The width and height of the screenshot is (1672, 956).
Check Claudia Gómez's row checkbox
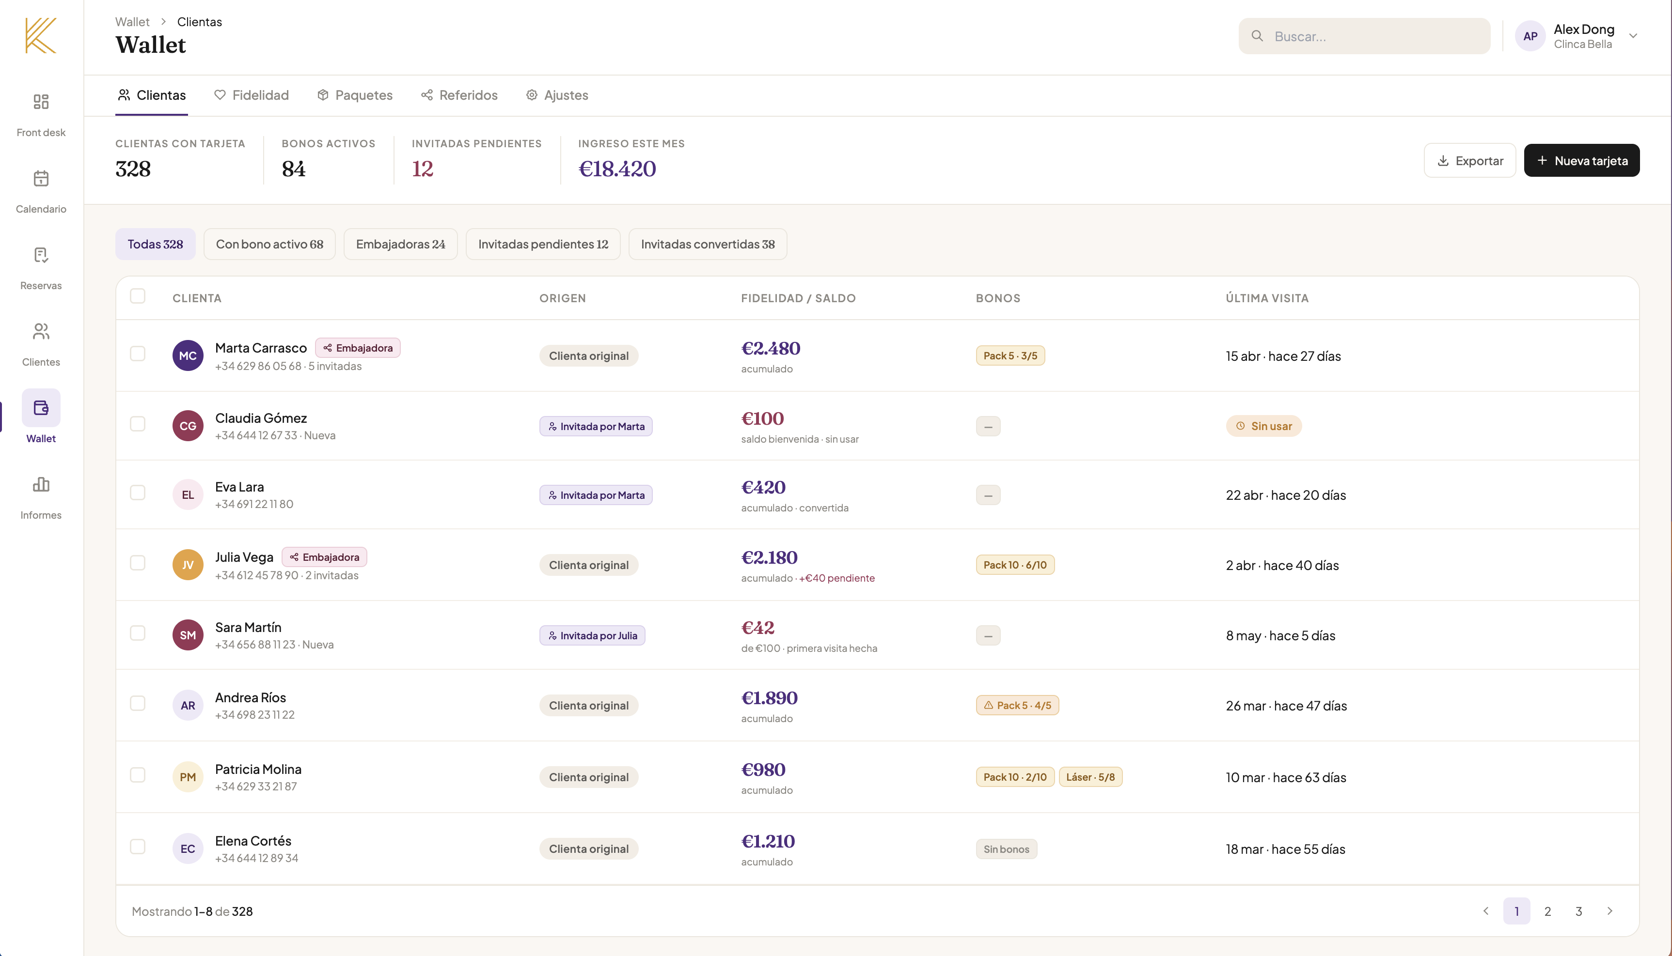137,423
